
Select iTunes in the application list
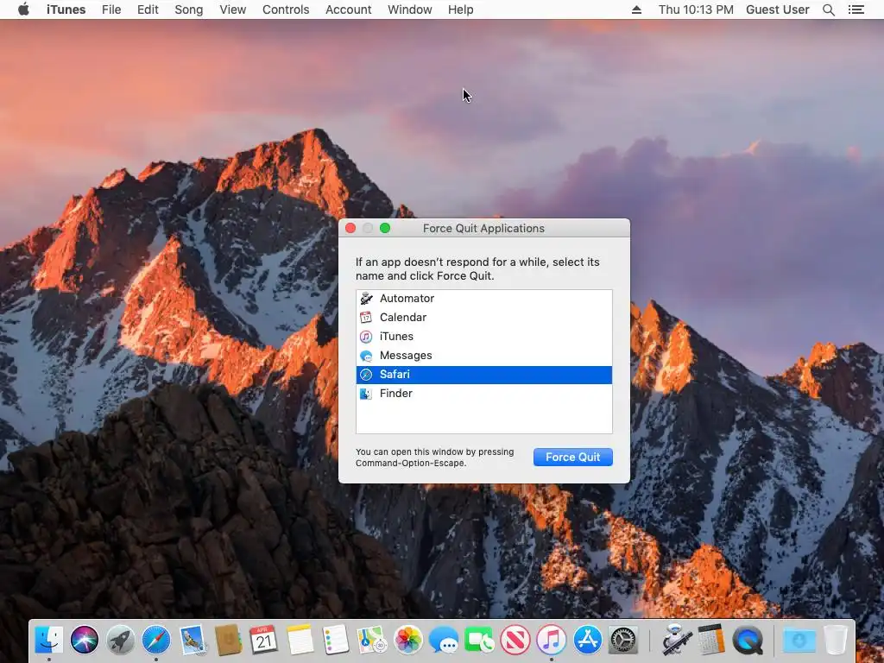483,337
